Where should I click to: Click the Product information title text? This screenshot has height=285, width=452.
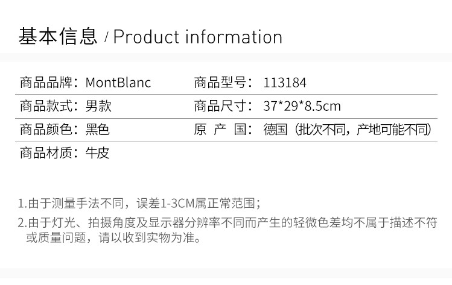[x=198, y=37]
